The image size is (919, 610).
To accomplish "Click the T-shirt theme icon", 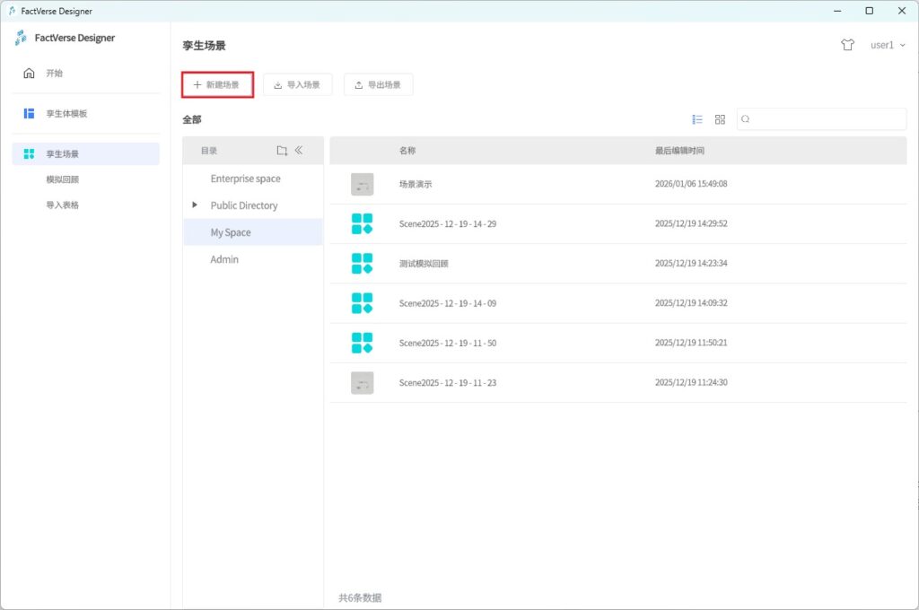I will (x=847, y=45).
